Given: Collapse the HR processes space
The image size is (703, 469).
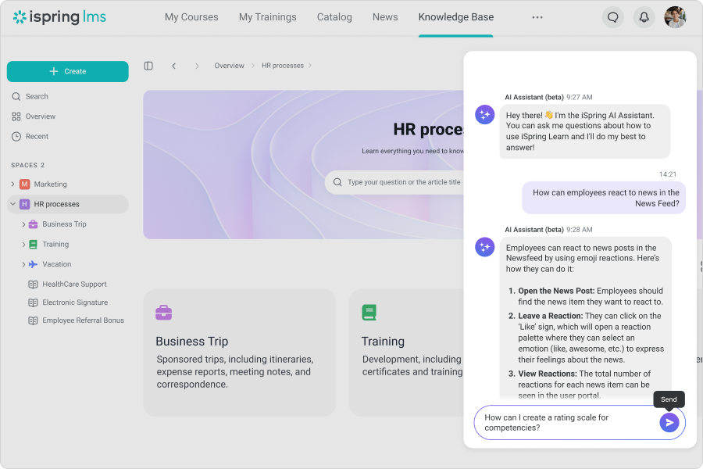Looking at the screenshot, I should [x=13, y=204].
